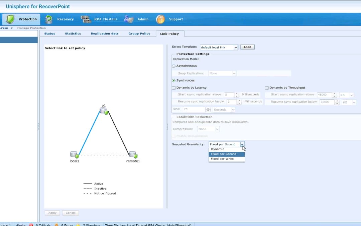Toggle the Snapshot Granularity dropdown arrow

pos(242,144)
